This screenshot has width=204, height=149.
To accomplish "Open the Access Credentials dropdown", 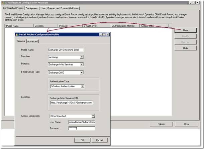I will [93, 116].
